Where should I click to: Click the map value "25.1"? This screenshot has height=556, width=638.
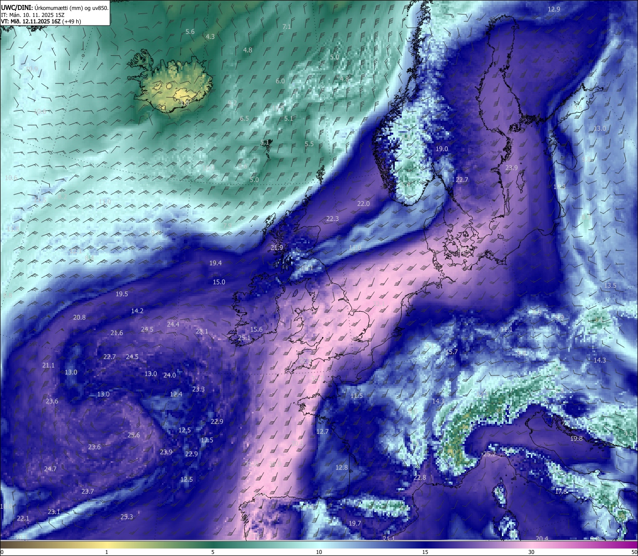244,338
